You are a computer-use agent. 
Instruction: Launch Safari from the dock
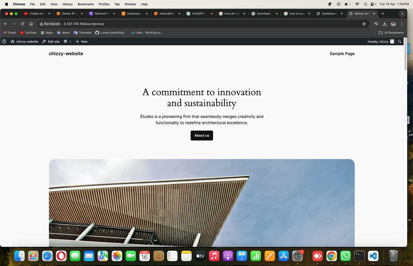(x=47, y=256)
